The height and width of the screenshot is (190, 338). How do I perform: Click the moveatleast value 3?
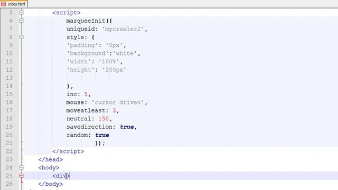tap(114, 110)
